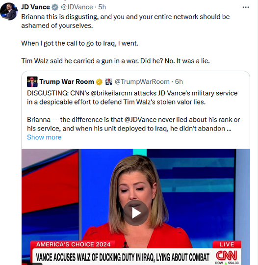The height and width of the screenshot is (265, 258).
Task: Click JD Vance's blue verified badge
Action: click(x=55, y=7)
